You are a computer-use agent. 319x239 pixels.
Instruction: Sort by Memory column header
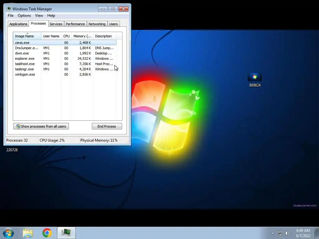coord(82,36)
